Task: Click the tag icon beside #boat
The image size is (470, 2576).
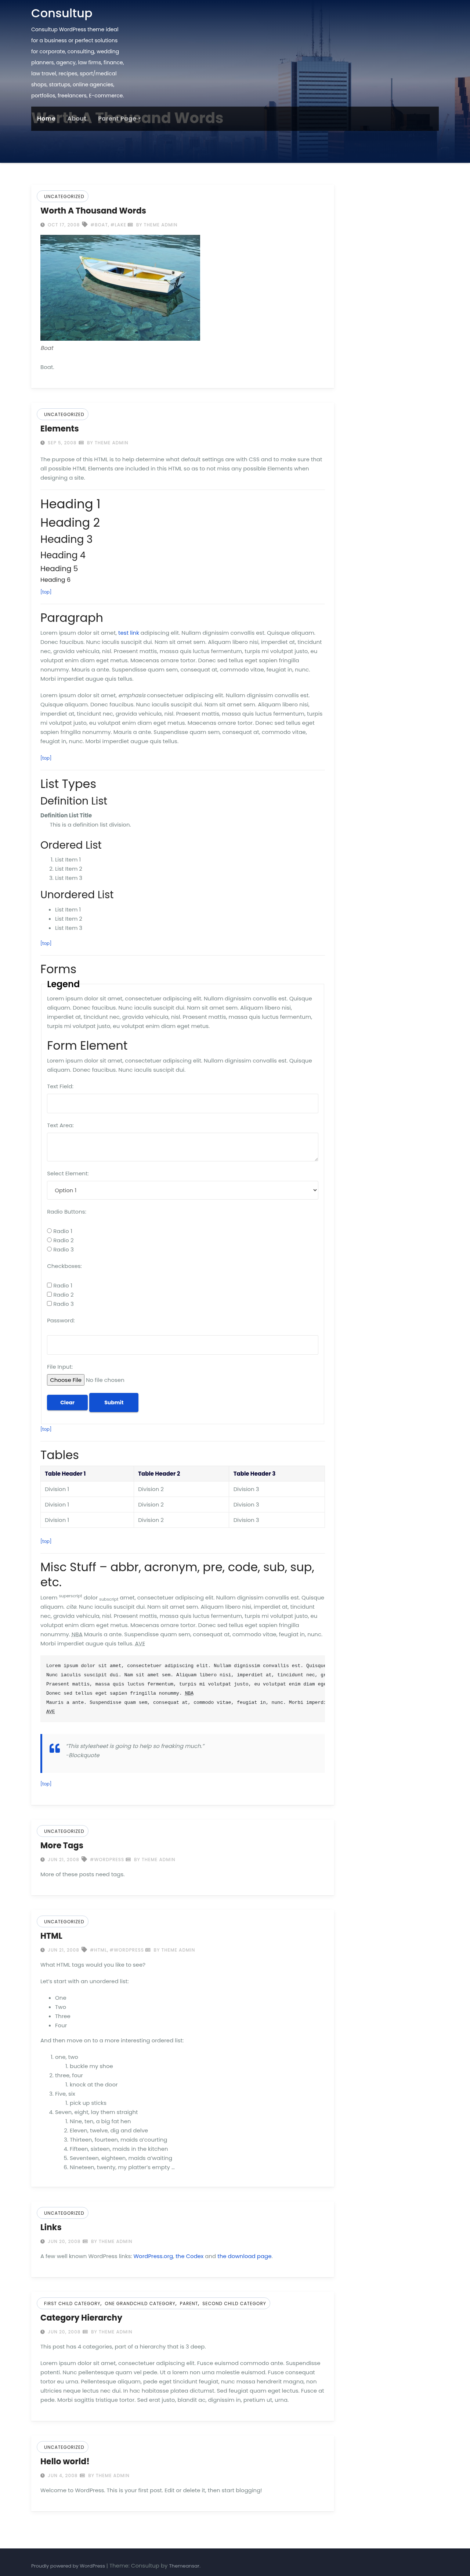Action: 85,225
